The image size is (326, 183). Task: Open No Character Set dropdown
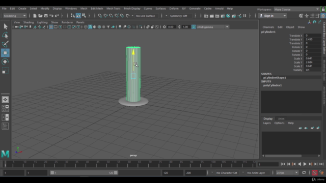coord(227,173)
